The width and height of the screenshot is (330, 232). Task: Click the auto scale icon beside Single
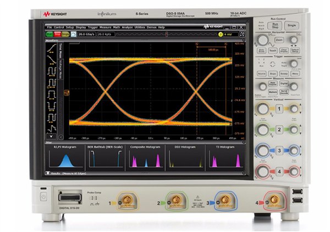pos(74,34)
